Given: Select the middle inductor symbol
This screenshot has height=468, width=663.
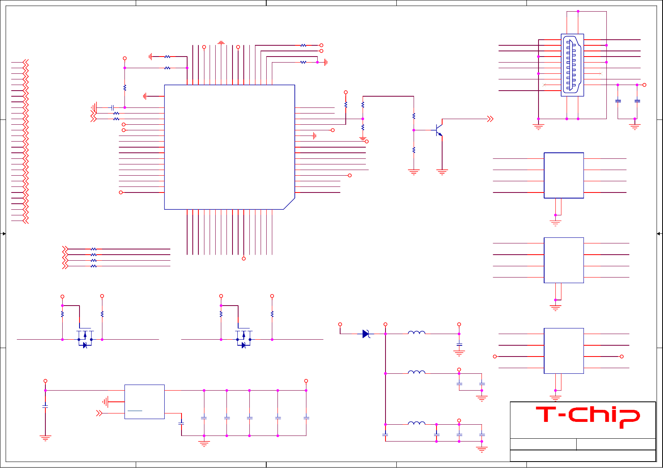Looking at the screenshot, I should tap(417, 372).
